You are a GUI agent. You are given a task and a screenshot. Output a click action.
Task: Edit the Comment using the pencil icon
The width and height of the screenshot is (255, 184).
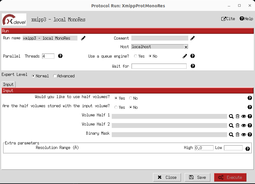192,38
